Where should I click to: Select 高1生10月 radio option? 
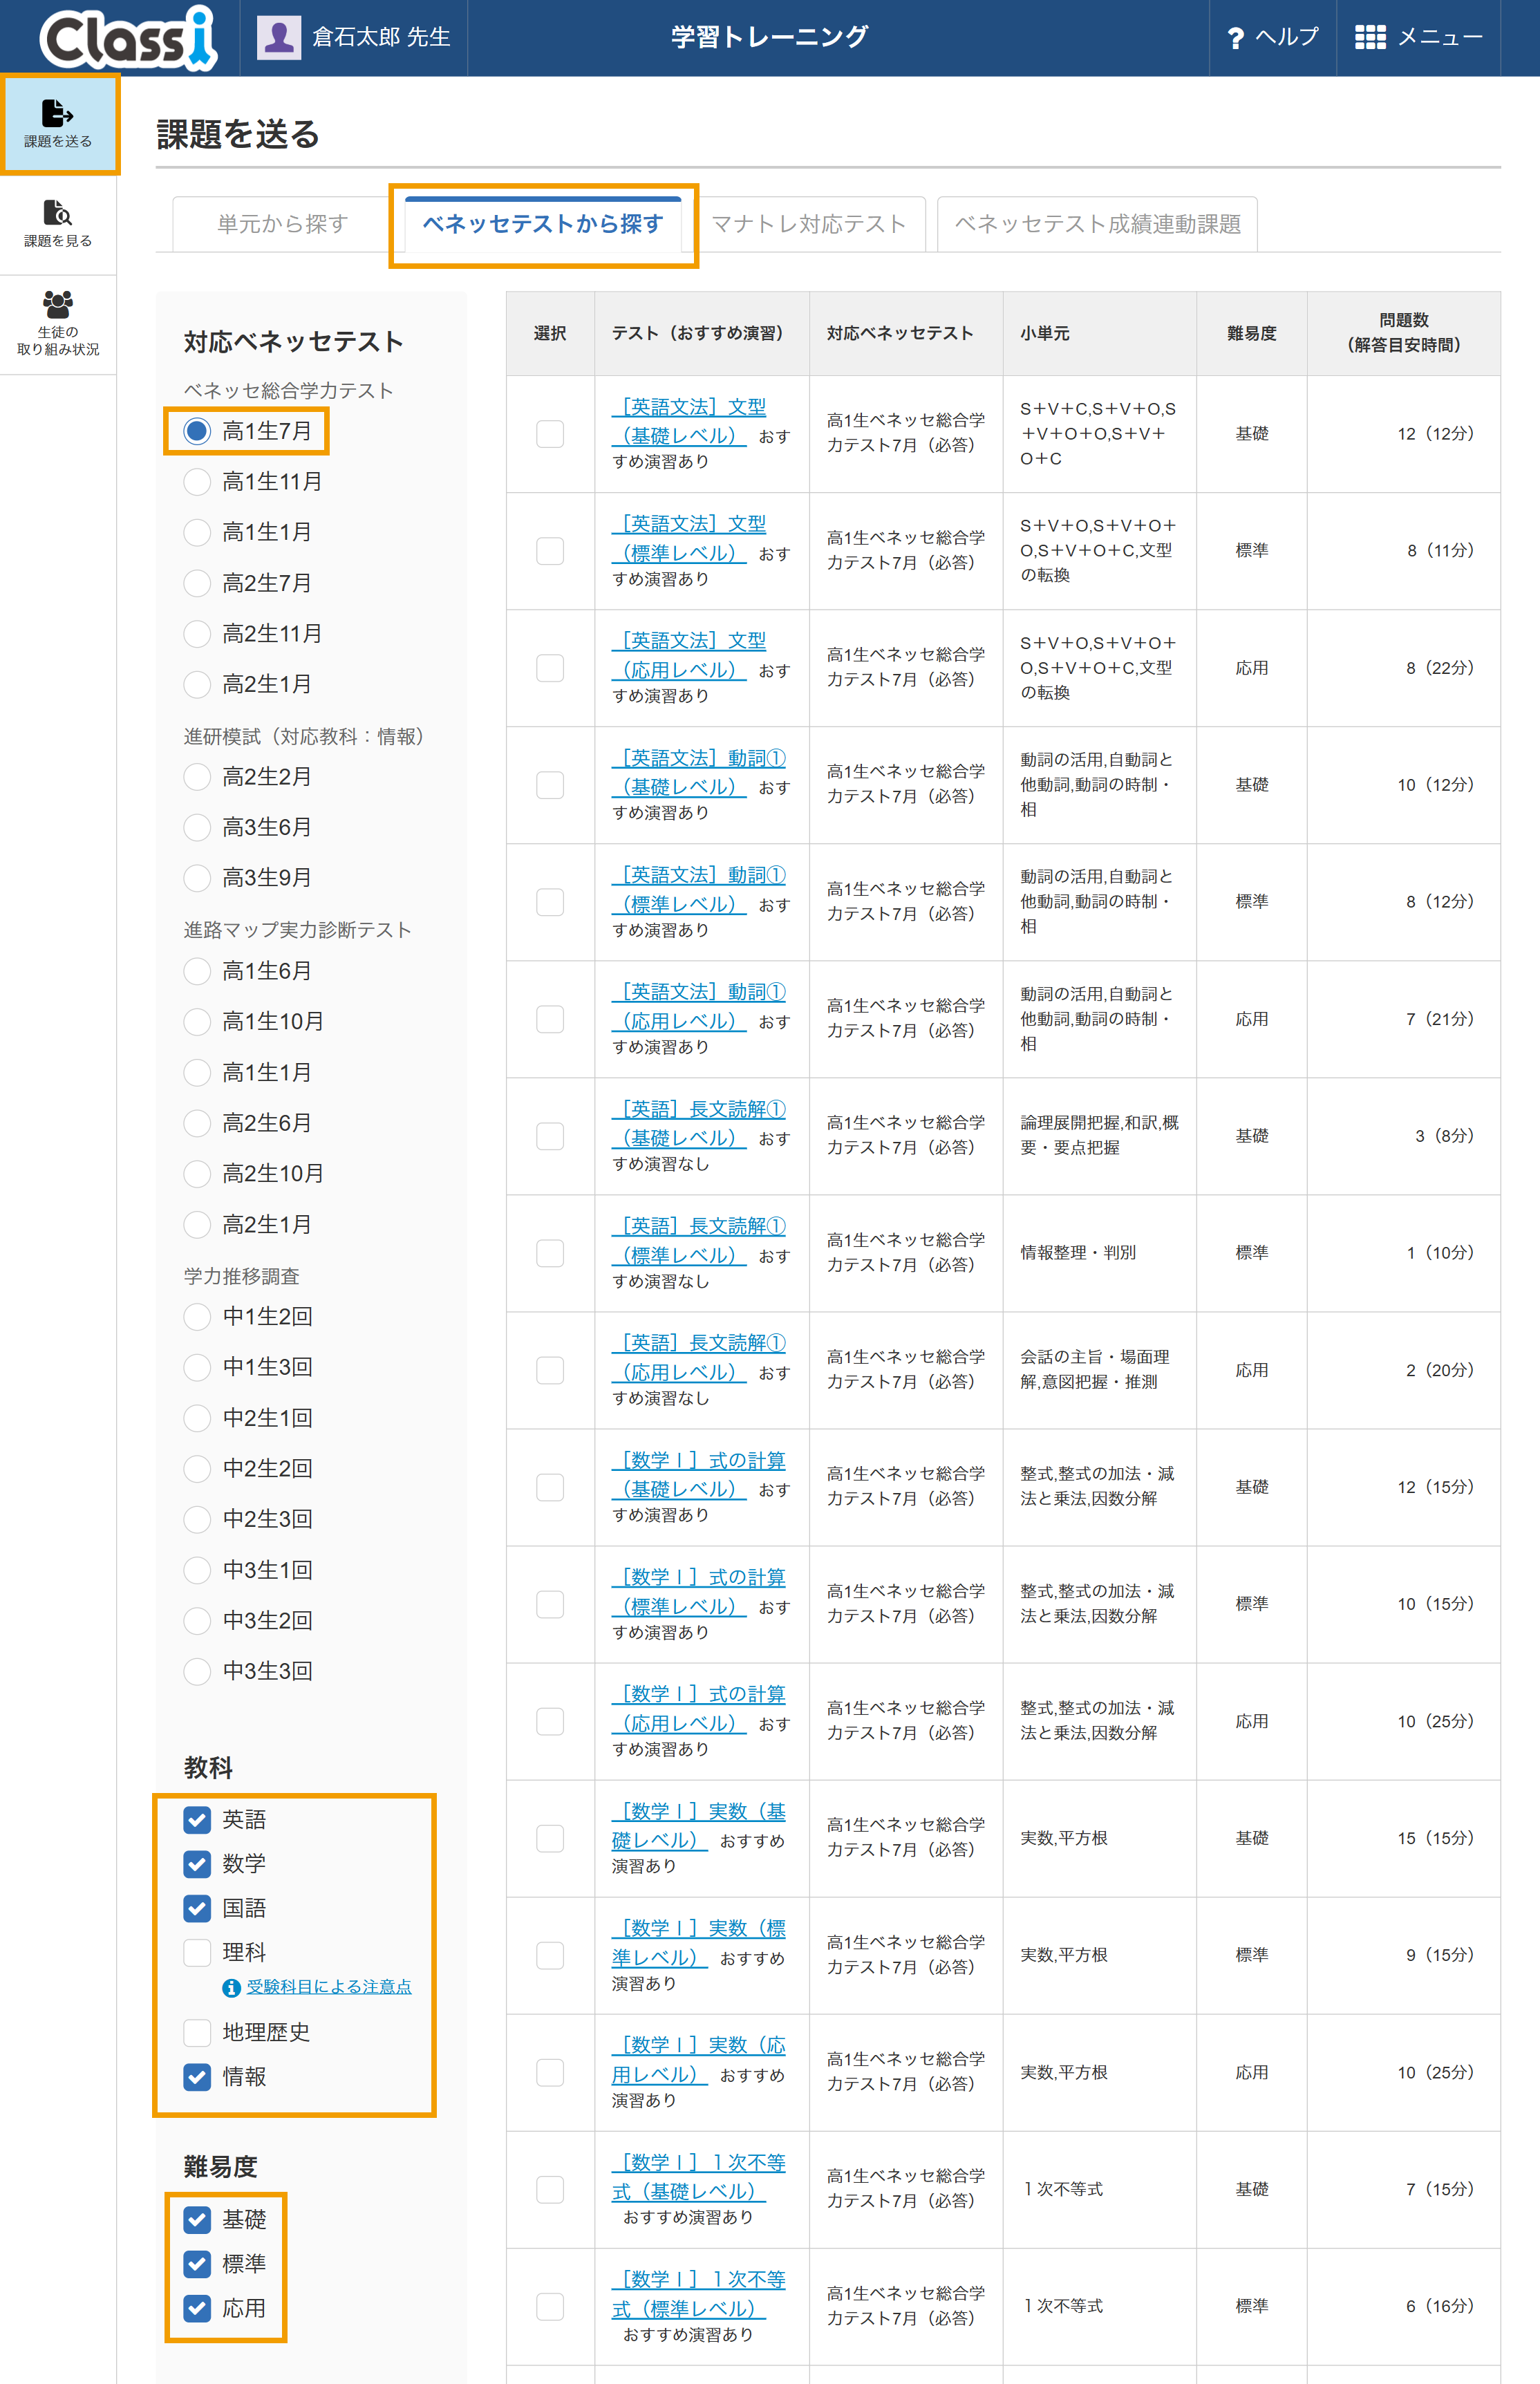[x=197, y=1022]
